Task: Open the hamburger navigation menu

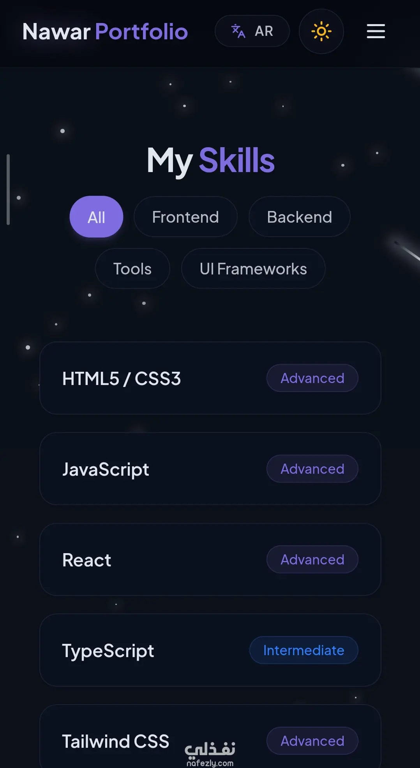Action: pyautogui.click(x=376, y=31)
